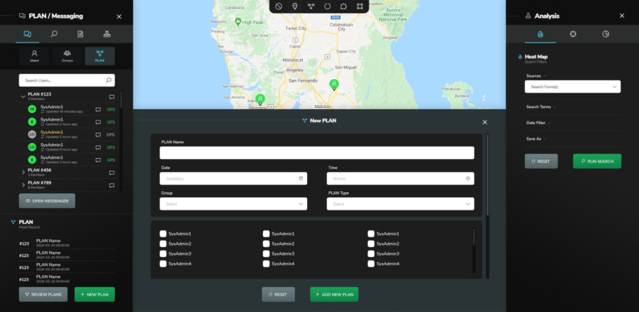The width and height of the screenshot is (639, 312).
Task: Open chat for user updated 5 hours ago
Action: [x=98, y=135]
